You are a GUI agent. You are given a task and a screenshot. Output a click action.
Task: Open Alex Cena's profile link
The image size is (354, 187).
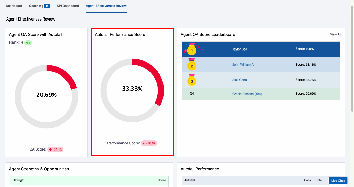239,80
